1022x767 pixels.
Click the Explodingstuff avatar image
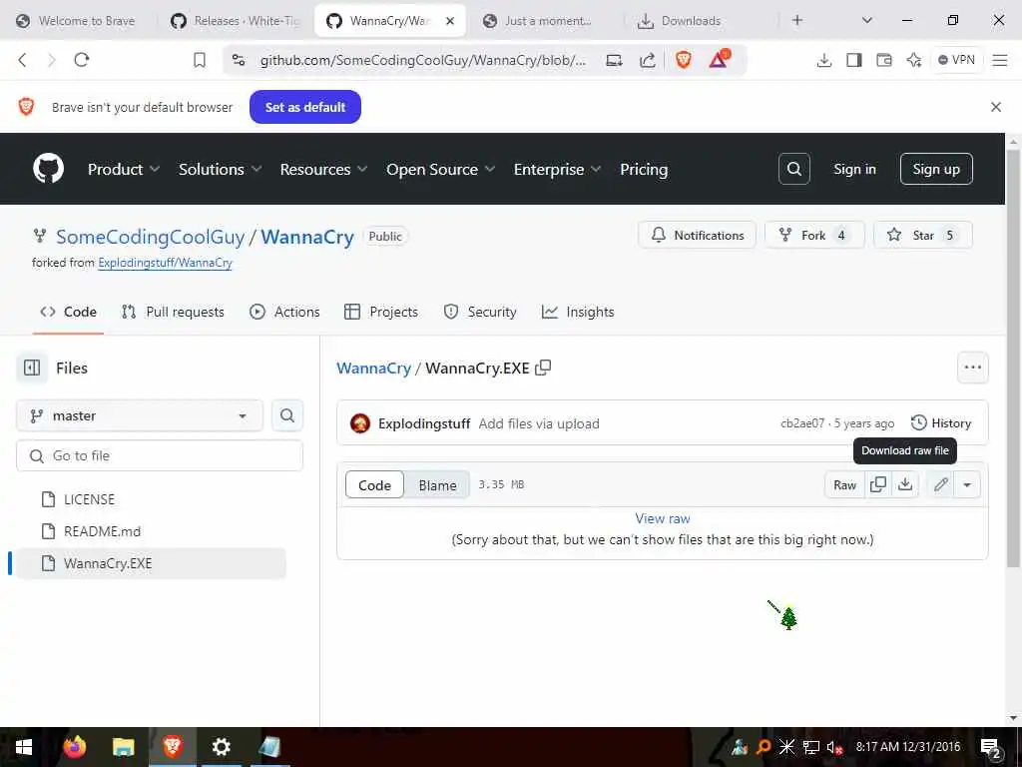click(359, 423)
